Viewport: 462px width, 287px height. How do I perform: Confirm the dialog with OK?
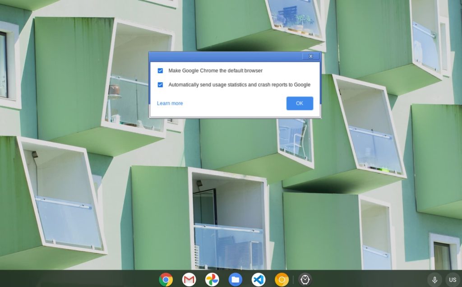(x=300, y=103)
